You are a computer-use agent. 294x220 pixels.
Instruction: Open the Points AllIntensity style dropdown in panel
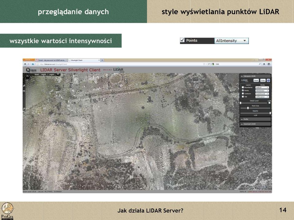coord(262,90)
